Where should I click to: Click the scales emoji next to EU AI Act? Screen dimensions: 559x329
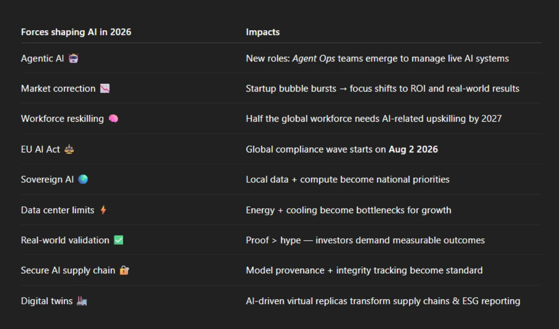[69, 150]
